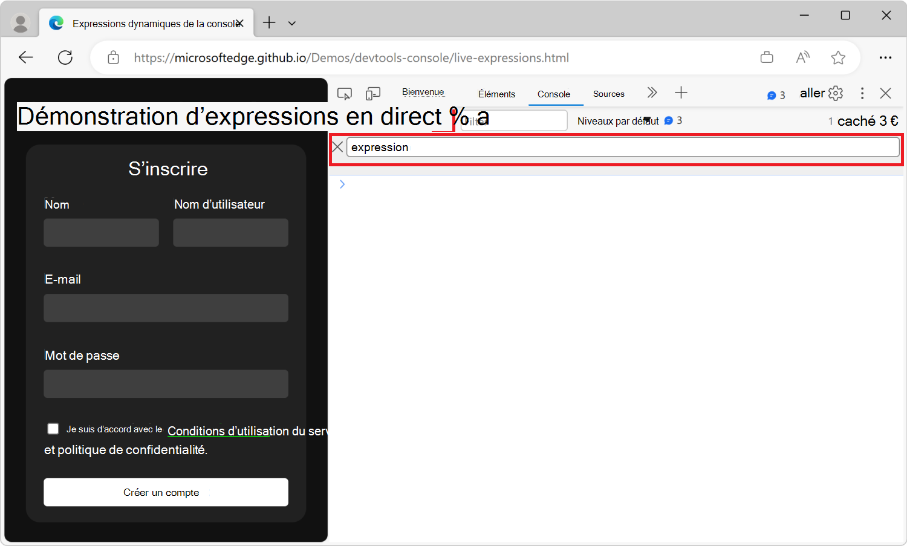Check the terms agreement checkbox
This screenshot has width=907, height=546.
click(53, 428)
